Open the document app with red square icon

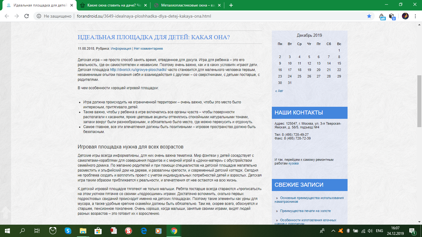pos(113,231)
